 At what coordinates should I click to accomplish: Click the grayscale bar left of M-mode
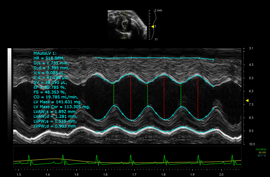point(9,96)
